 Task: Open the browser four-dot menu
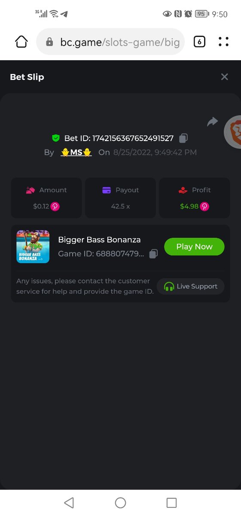coord(223,42)
